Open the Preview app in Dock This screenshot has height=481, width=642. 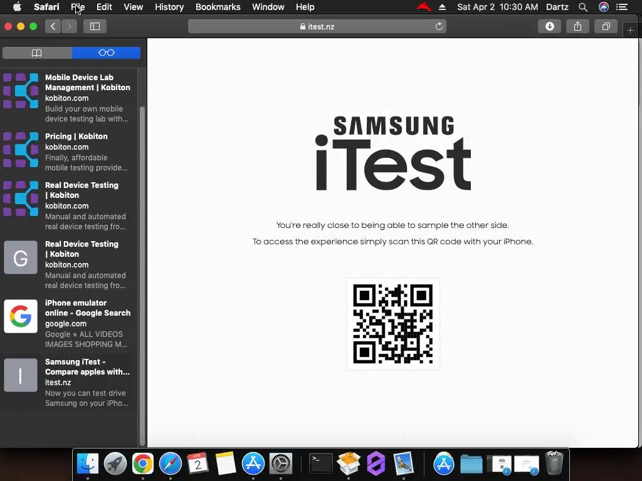click(403, 463)
